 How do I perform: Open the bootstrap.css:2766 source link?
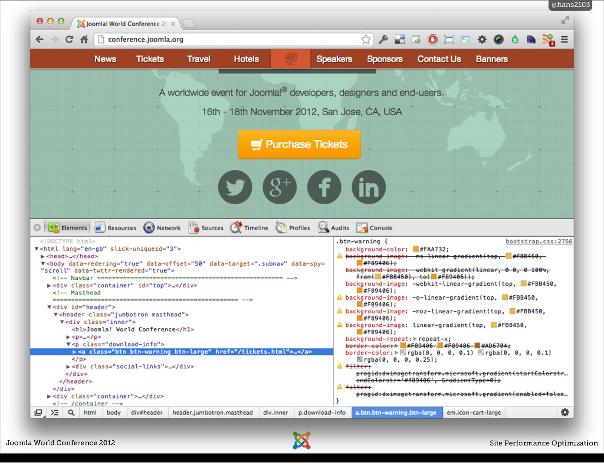pos(539,241)
